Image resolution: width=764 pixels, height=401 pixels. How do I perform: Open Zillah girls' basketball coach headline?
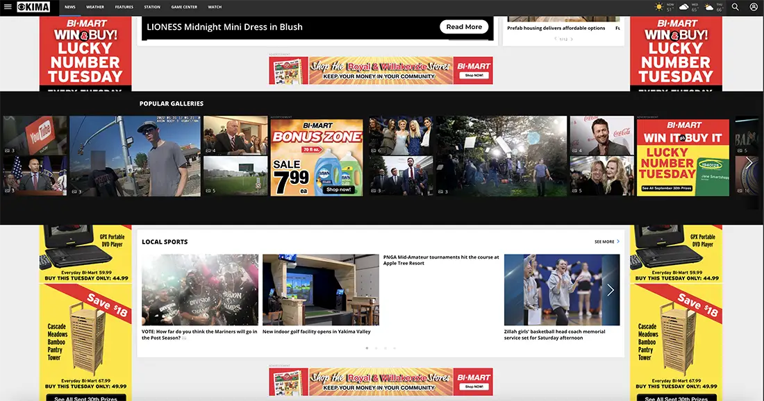[554, 334]
